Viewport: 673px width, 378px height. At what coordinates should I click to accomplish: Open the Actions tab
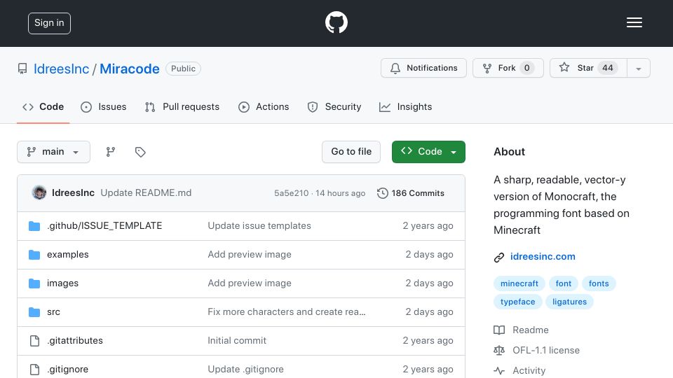click(264, 106)
